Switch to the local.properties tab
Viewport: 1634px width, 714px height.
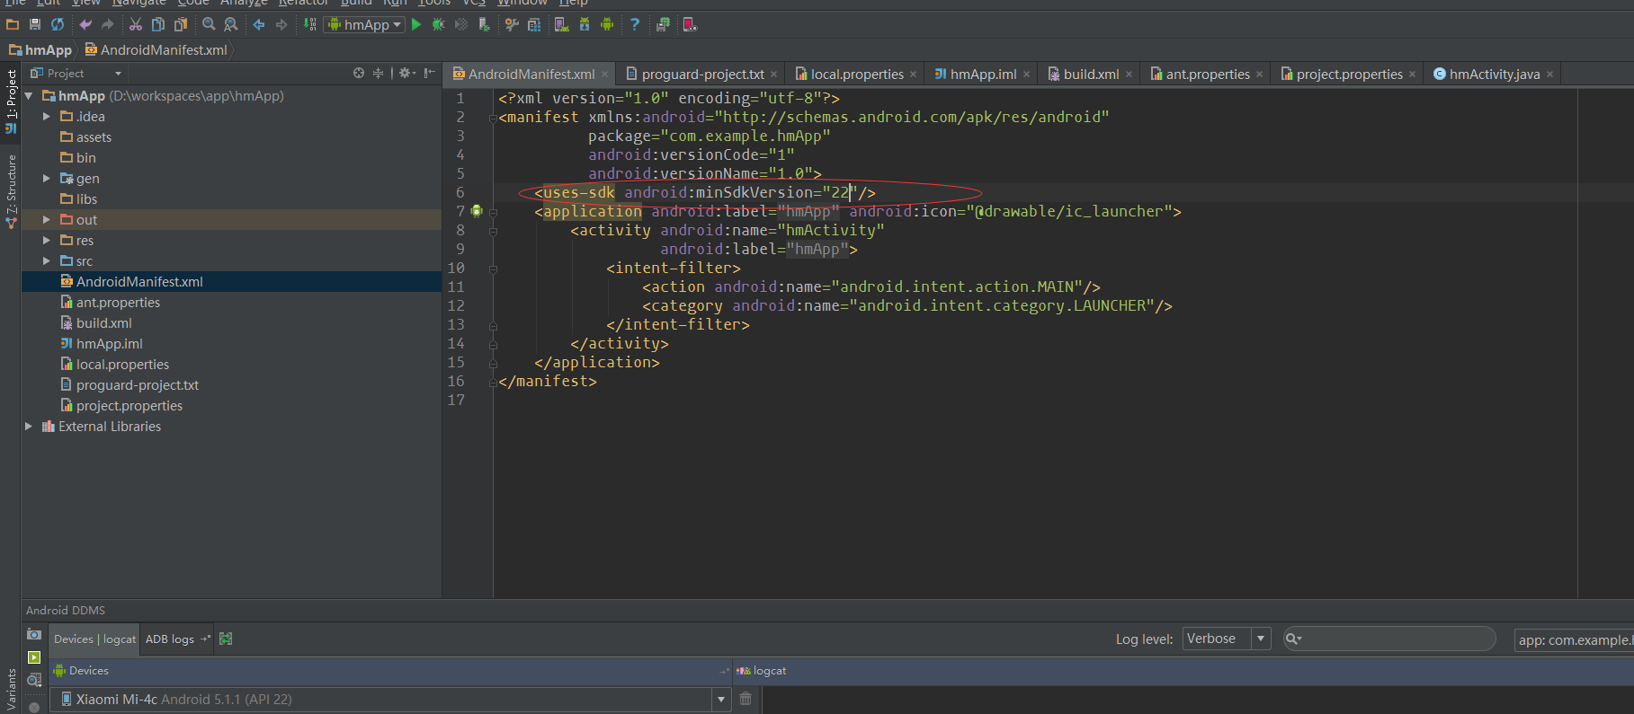coord(856,74)
